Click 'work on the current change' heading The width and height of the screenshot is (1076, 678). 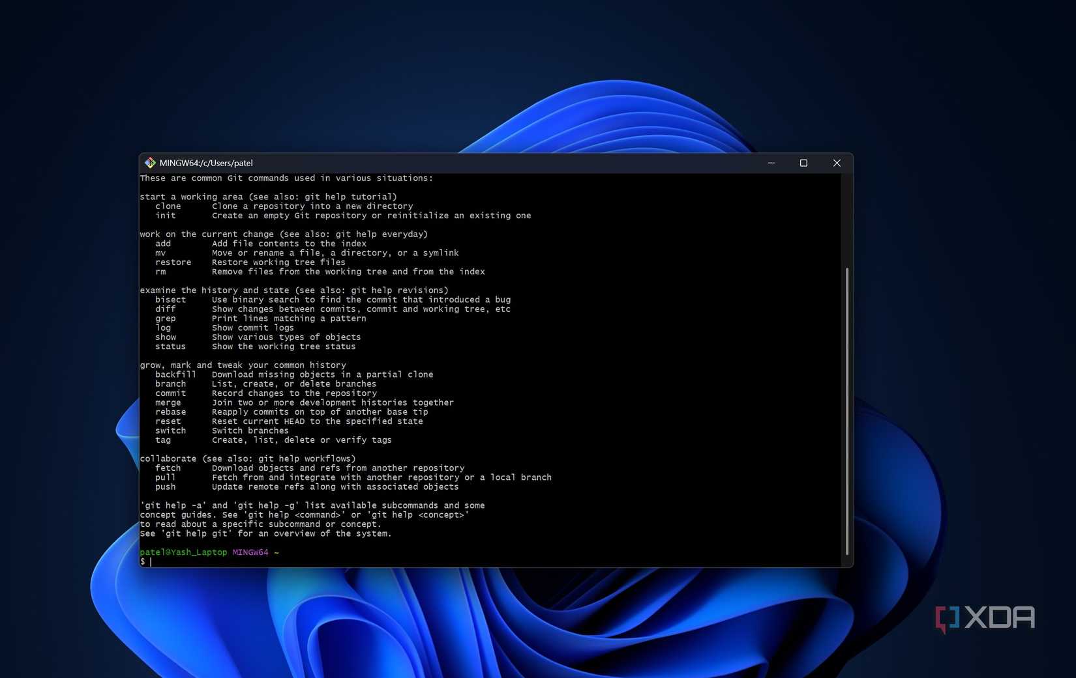pyautogui.click(x=284, y=234)
